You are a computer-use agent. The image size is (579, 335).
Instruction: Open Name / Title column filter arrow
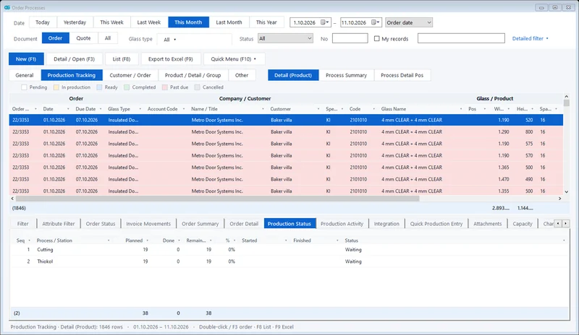263,109
